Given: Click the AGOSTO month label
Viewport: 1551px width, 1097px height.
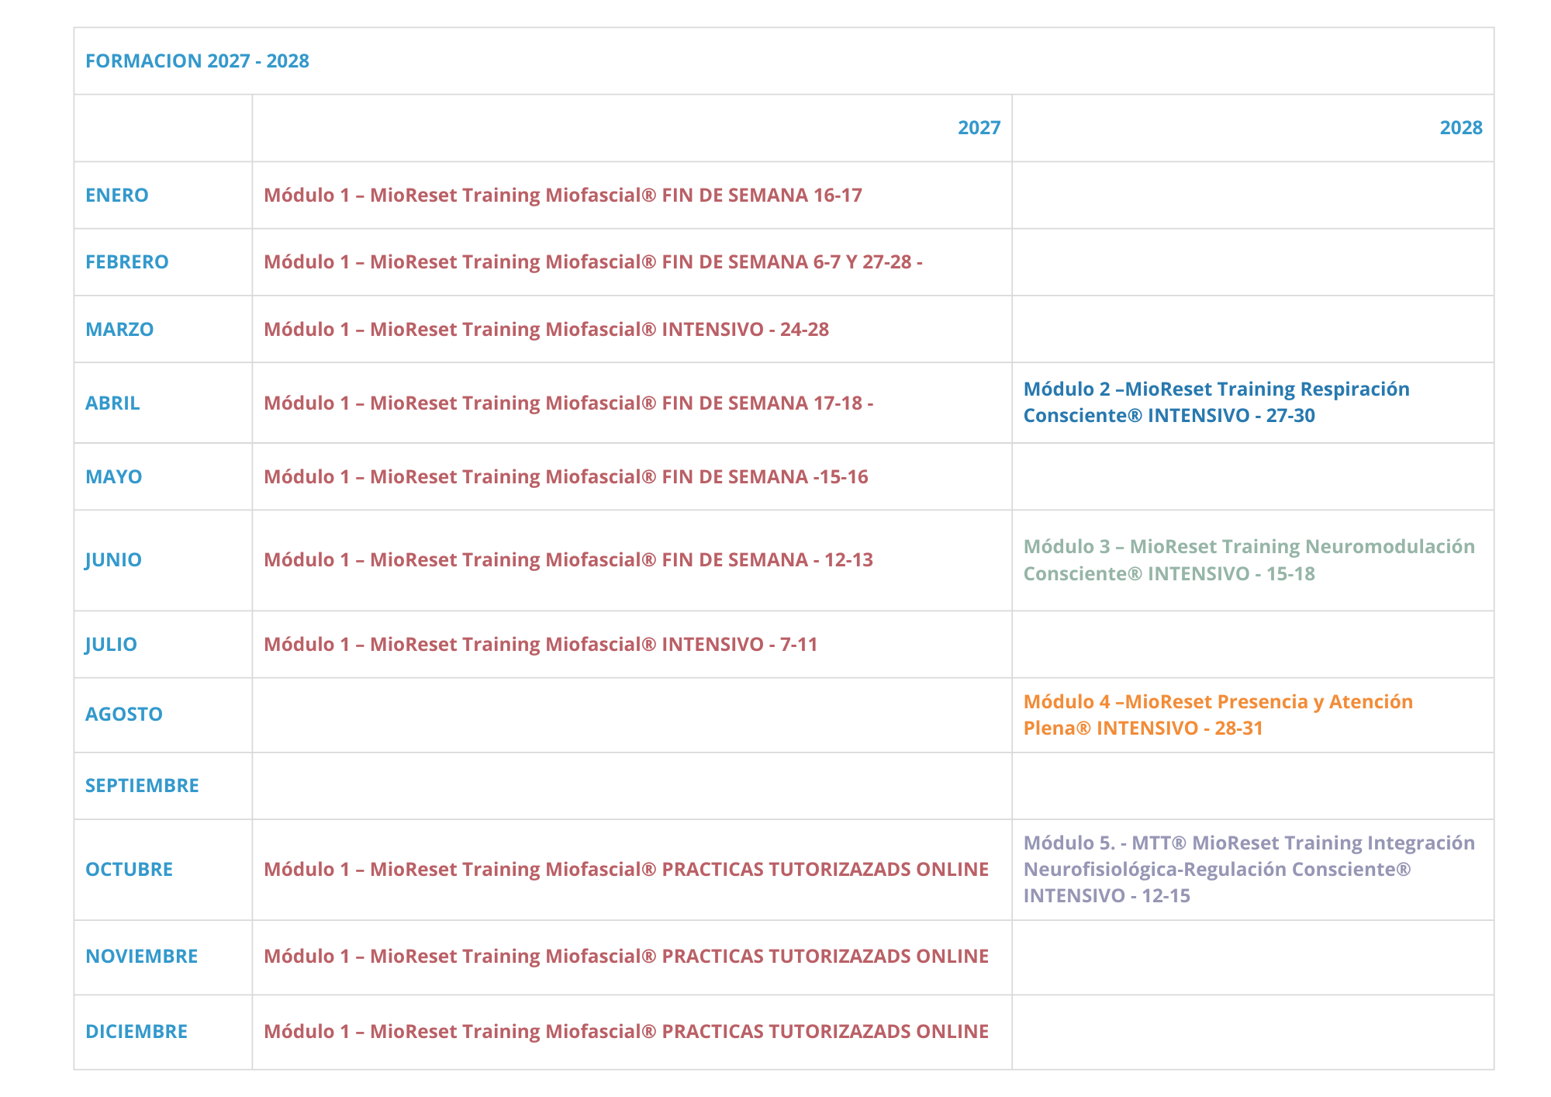Looking at the screenshot, I should 123,714.
